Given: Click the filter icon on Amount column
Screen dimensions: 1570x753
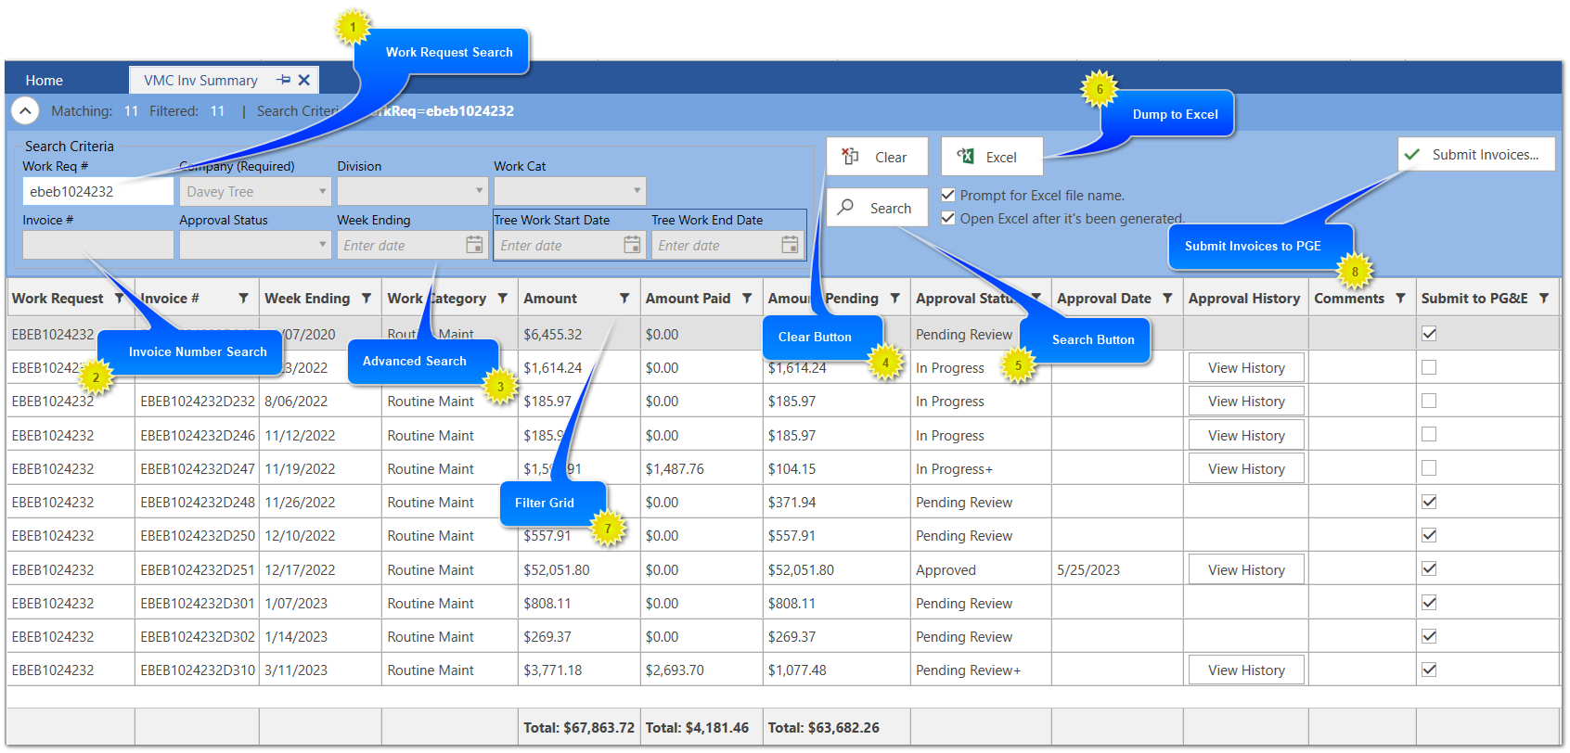Looking at the screenshot, I should [x=624, y=299].
